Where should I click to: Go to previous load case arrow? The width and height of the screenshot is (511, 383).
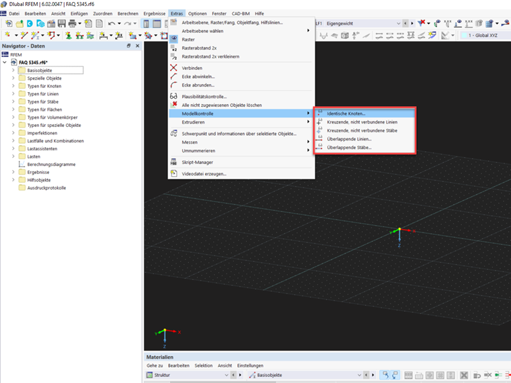405,24
